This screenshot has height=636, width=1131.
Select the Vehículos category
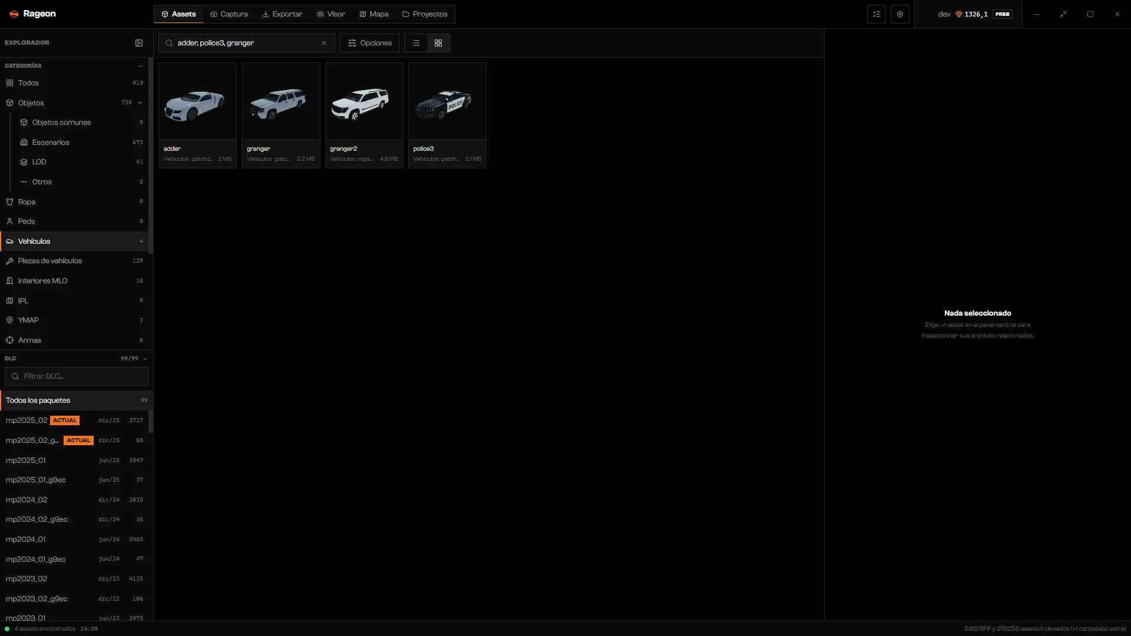click(74, 241)
